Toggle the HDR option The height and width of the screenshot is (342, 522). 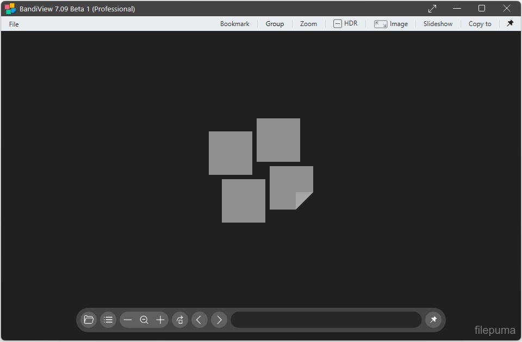[x=345, y=23]
